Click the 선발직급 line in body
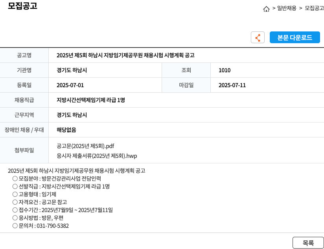 coord(61,187)
